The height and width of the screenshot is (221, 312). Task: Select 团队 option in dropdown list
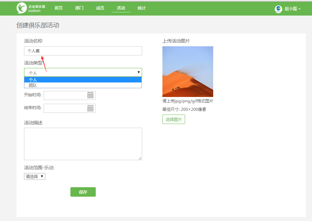click(x=83, y=85)
